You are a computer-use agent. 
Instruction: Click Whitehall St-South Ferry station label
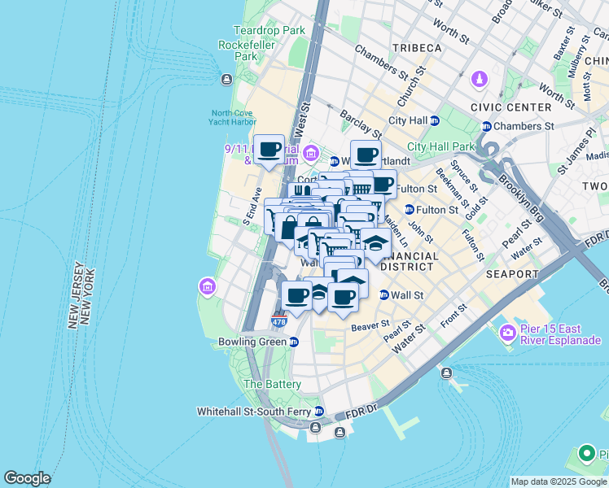[254, 412]
